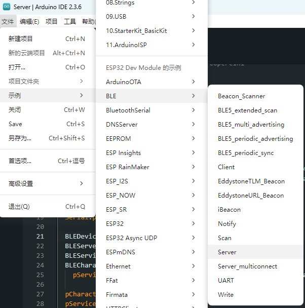
Task: Click line number 22 in editor
Action: 40,246
